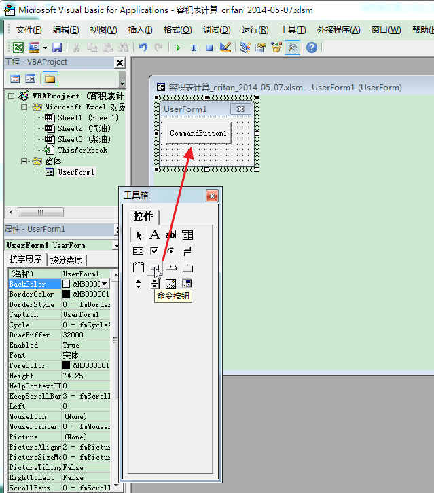Select the ListBox tool in toolbox
The width and height of the screenshot is (434, 493).
tap(138, 251)
